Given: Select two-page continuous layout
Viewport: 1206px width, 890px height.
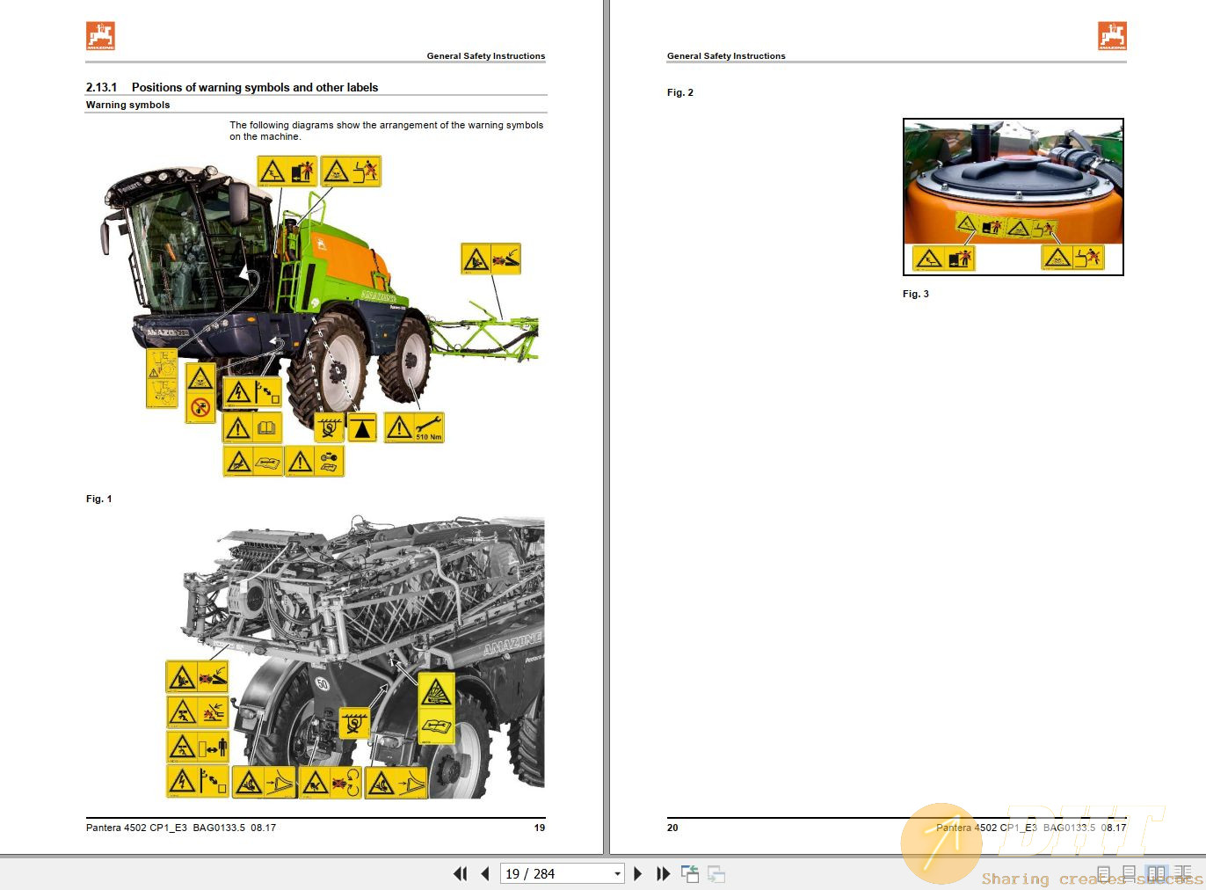Looking at the screenshot, I should tap(1184, 873).
